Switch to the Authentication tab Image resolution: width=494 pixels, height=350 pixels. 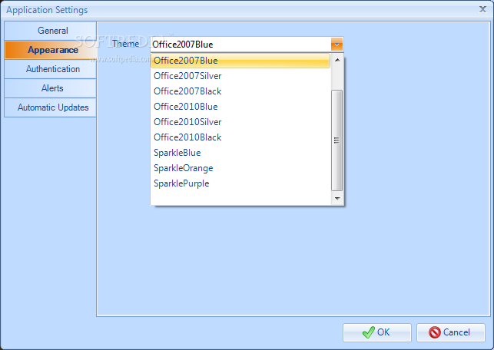[51, 69]
